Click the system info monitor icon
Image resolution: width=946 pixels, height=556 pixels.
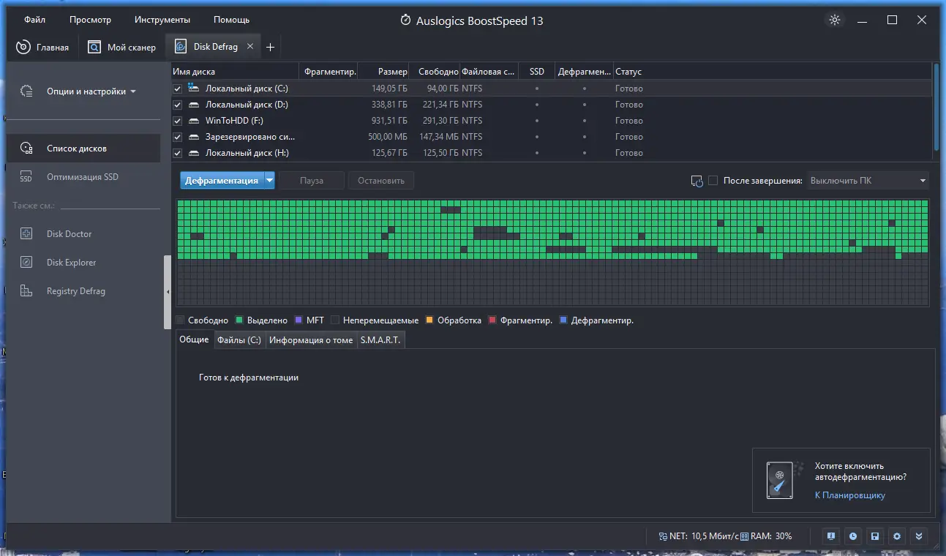point(831,536)
